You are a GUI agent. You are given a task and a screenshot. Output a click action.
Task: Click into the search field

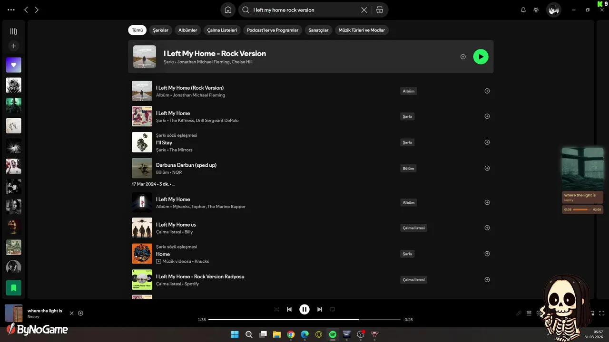[304, 9]
